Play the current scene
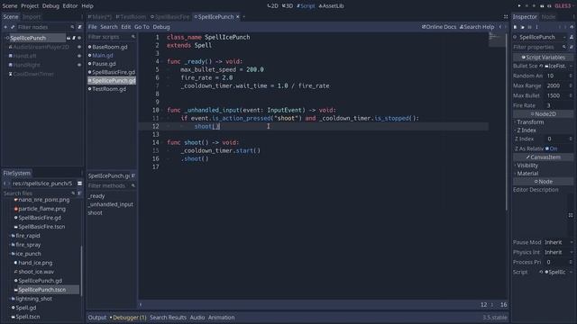The image size is (577, 324). pyautogui.click(x=542, y=6)
